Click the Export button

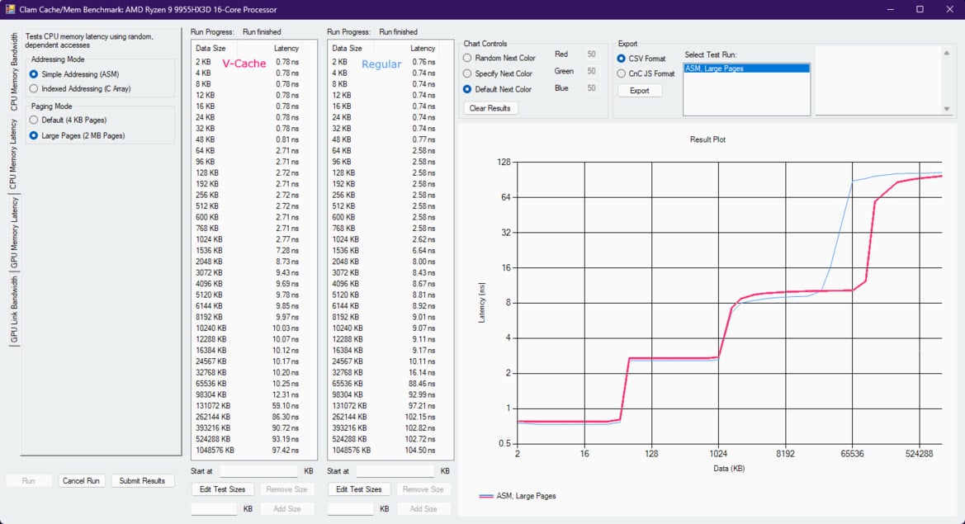tap(640, 91)
